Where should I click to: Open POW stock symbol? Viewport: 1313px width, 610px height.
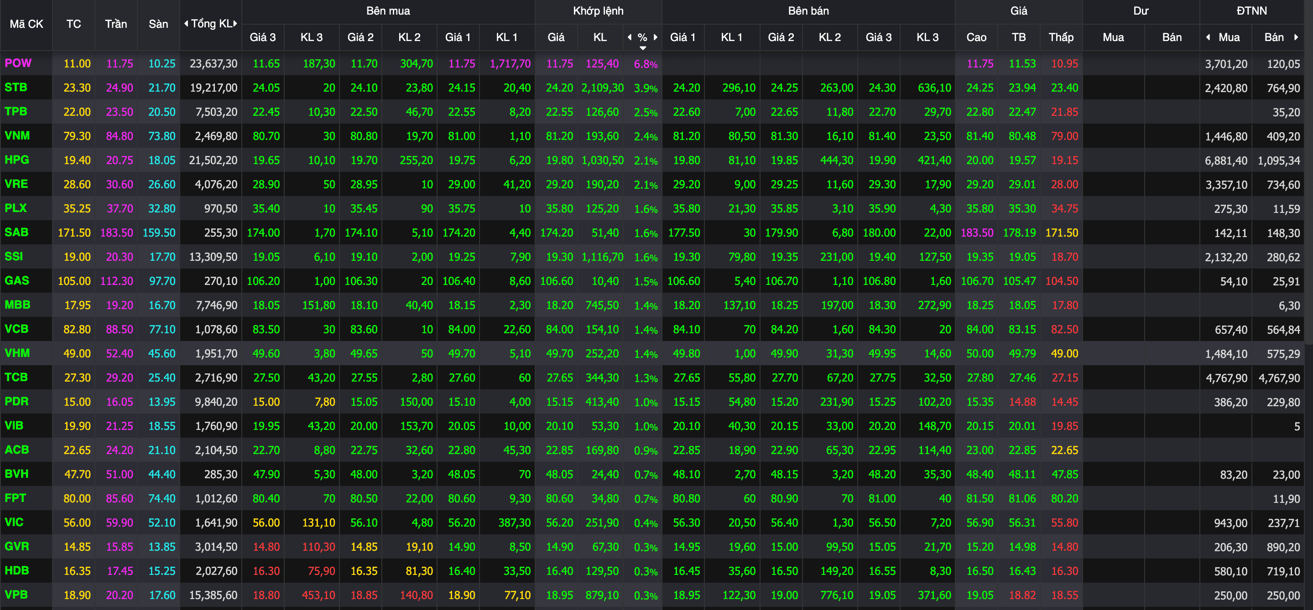tap(18, 63)
